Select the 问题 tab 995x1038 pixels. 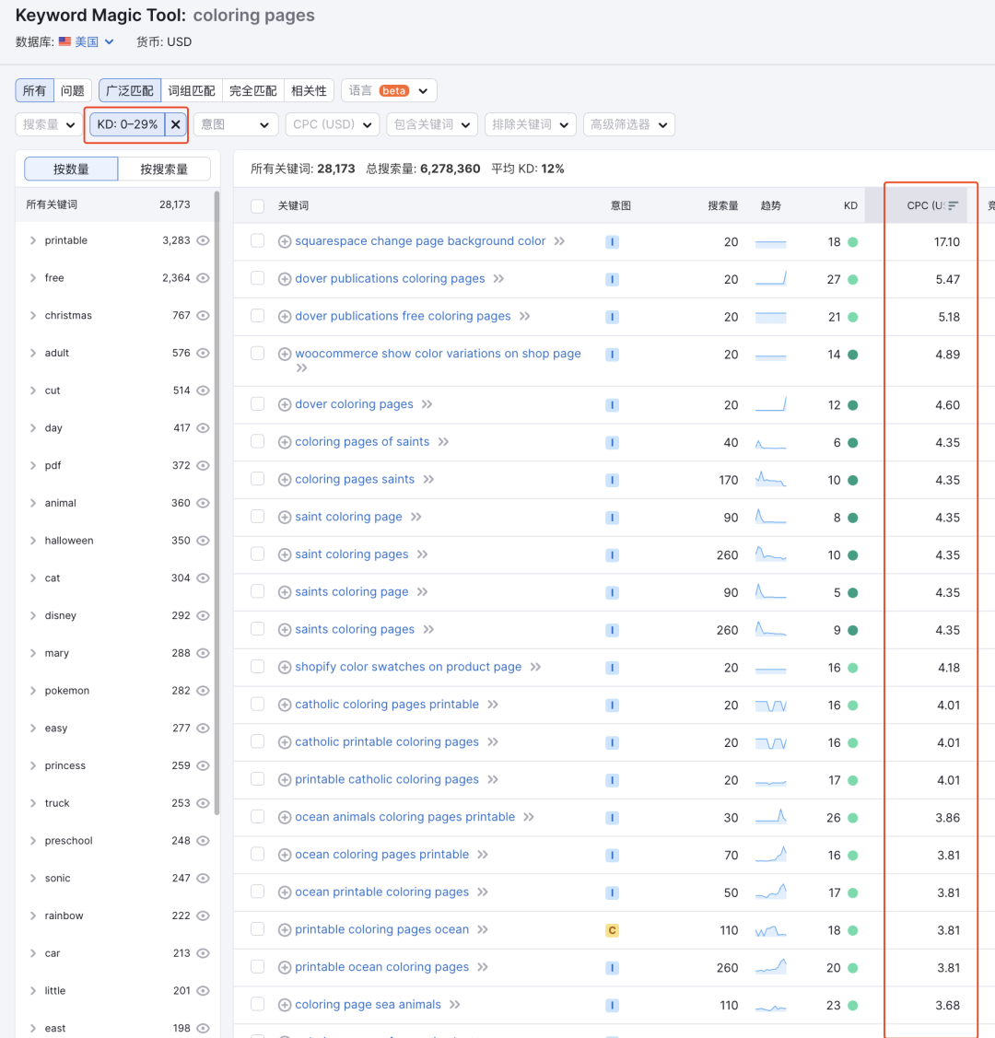pyautogui.click(x=73, y=90)
